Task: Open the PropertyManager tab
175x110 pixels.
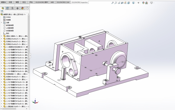Action: click(8, 8)
